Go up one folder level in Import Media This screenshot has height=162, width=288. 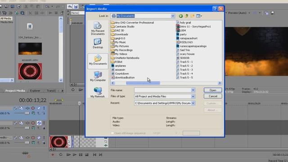(187, 16)
